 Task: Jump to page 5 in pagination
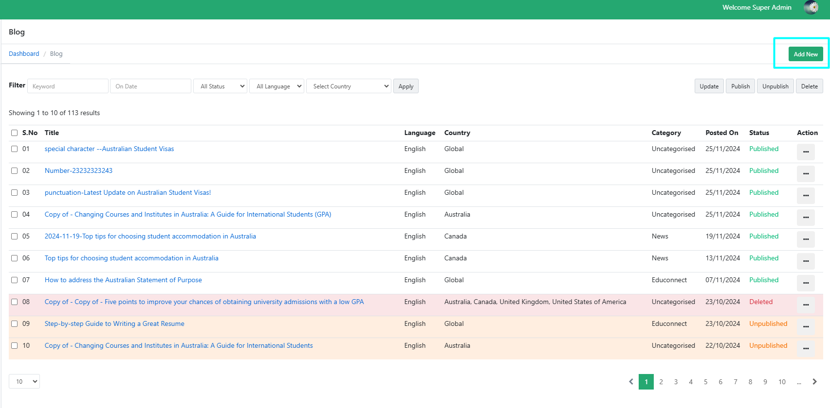pos(705,382)
